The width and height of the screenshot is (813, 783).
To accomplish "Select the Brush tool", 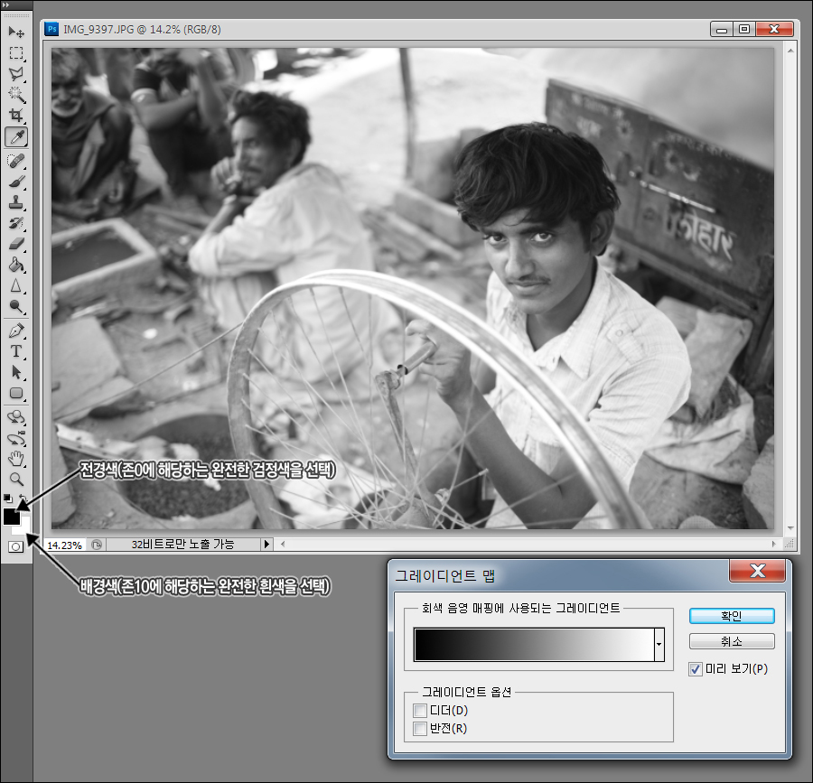I will [16, 182].
